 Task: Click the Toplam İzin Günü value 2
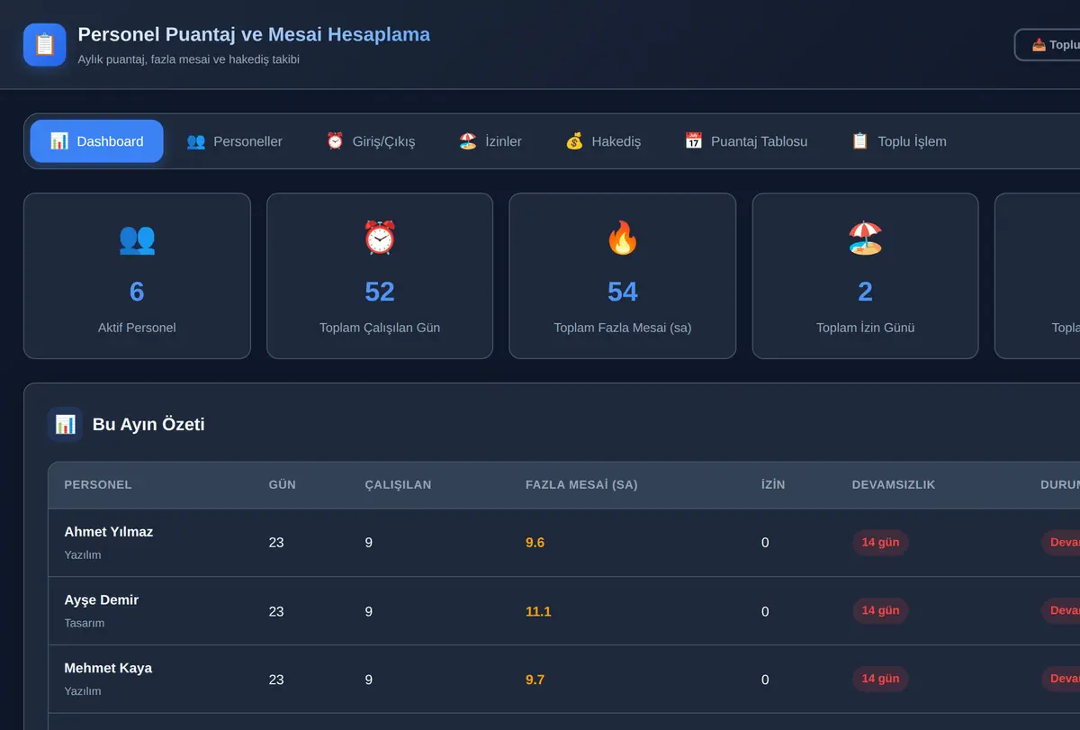[866, 292]
